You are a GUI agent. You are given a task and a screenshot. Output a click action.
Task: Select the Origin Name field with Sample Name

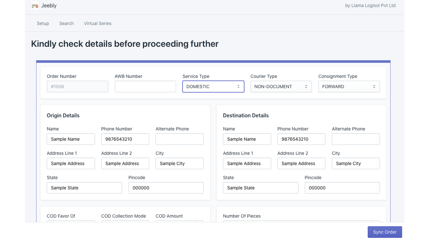coord(71,139)
